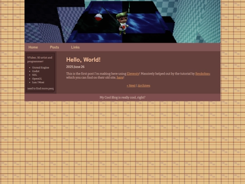Open the Archives link
Image resolution: width=245 pixels, height=184 pixels.
144,85
